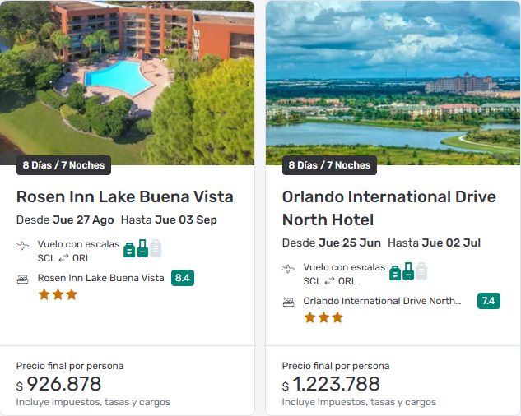Click the luggage icons in Rosen Inn card
This screenshot has width=521, height=416.
(x=142, y=248)
